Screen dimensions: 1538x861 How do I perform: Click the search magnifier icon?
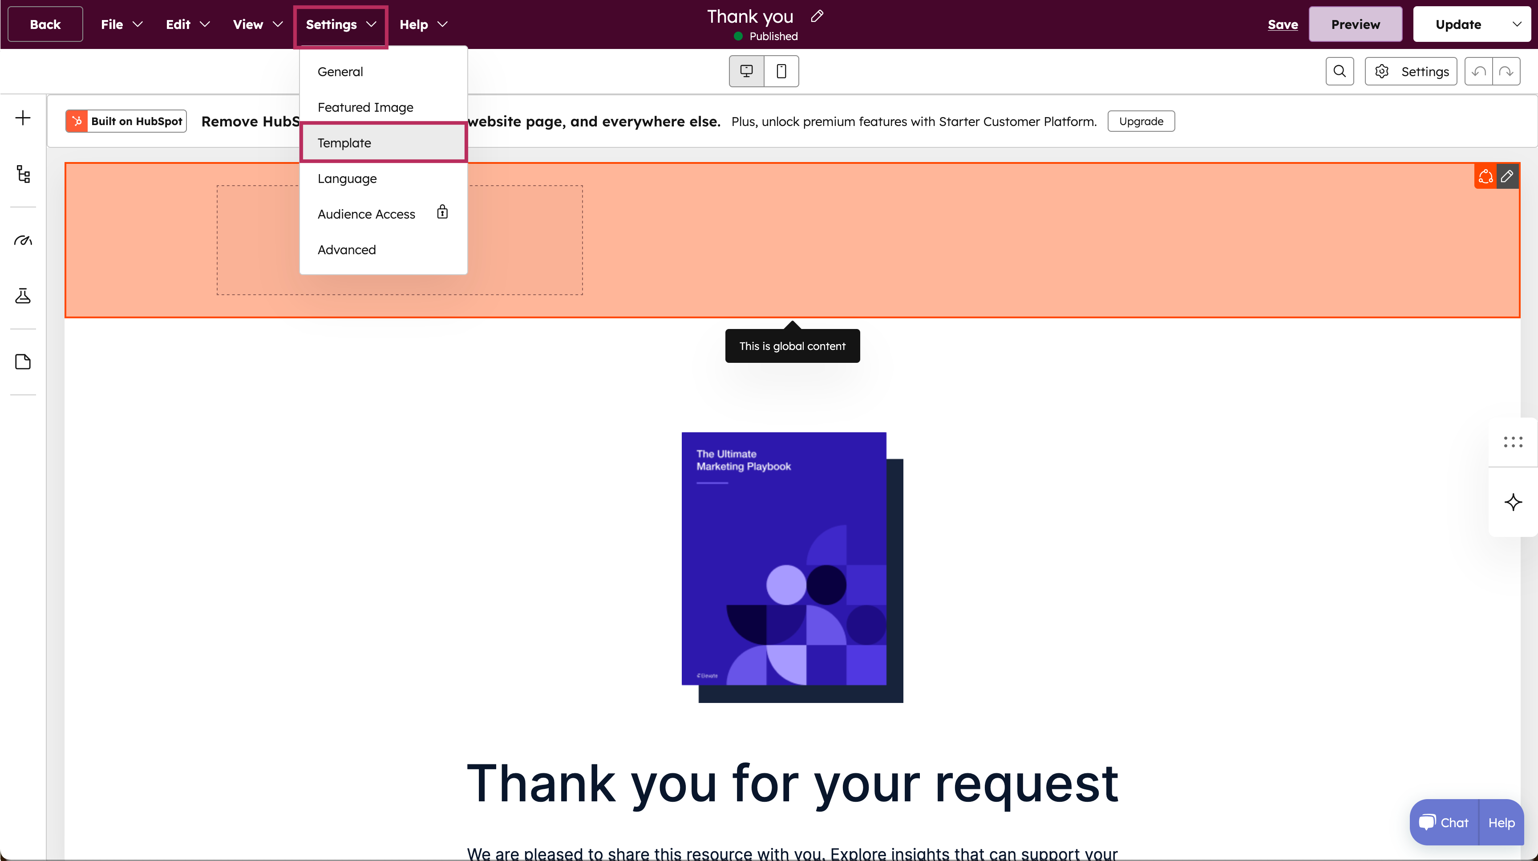click(1339, 72)
